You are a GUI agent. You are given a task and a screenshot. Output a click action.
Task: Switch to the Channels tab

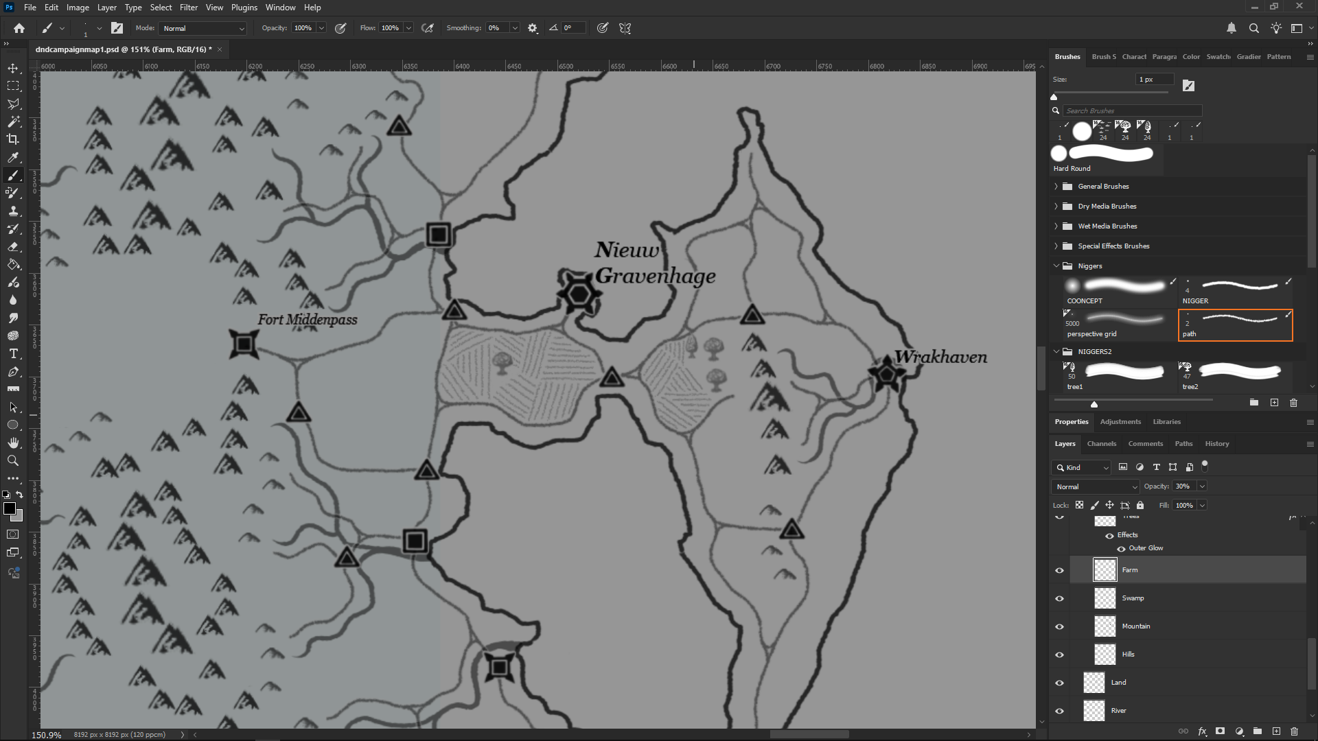1101,444
